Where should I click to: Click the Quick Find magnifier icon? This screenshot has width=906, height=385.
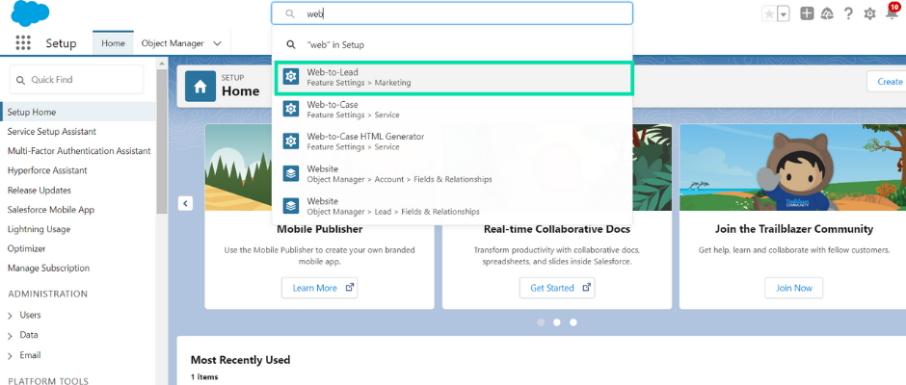[21, 80]
